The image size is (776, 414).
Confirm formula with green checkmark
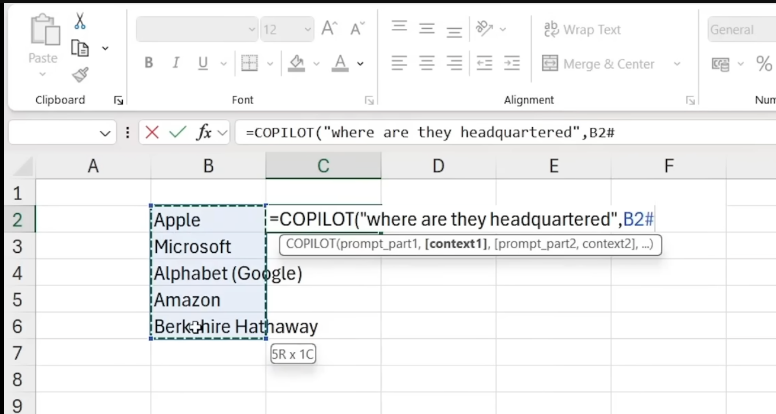(178, 132)
